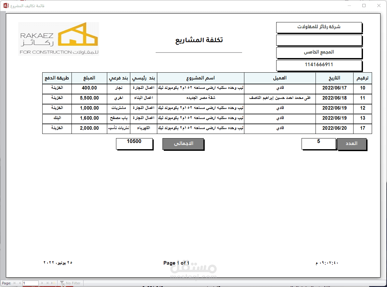Viewport: 387px width, 287px height.
Task: Click the No Filter indicator
Action: [70, 283]
